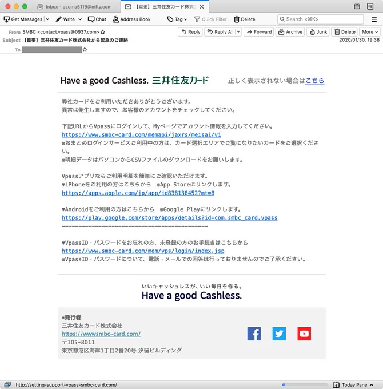383x389 pixels.
Task: Delete message from header toolbar
Action: tap(345, 32)
